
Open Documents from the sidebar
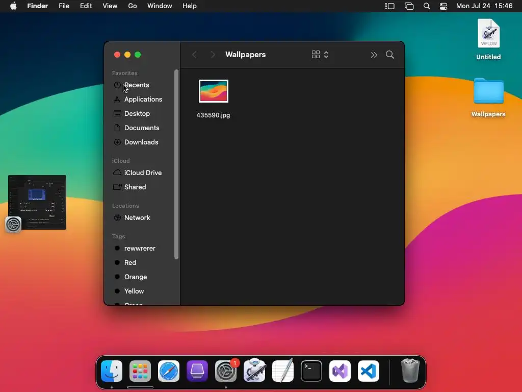click(x=142, y=128)
